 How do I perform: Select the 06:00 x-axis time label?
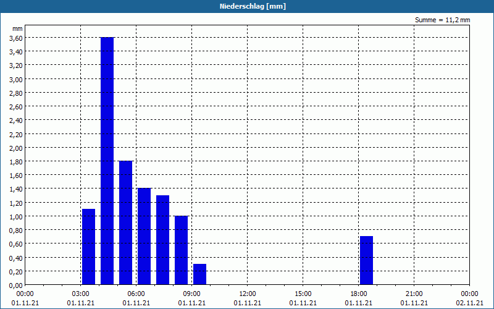click(x=136, y=294)
